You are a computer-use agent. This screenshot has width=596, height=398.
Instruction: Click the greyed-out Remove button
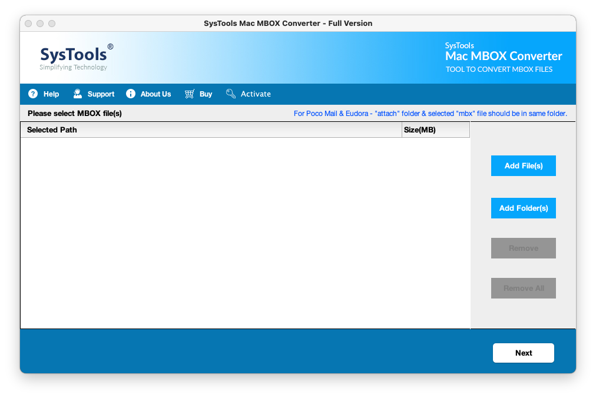tap(524, 248)
